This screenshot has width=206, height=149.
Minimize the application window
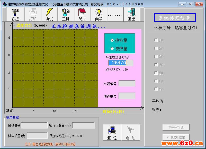[182, 4]
